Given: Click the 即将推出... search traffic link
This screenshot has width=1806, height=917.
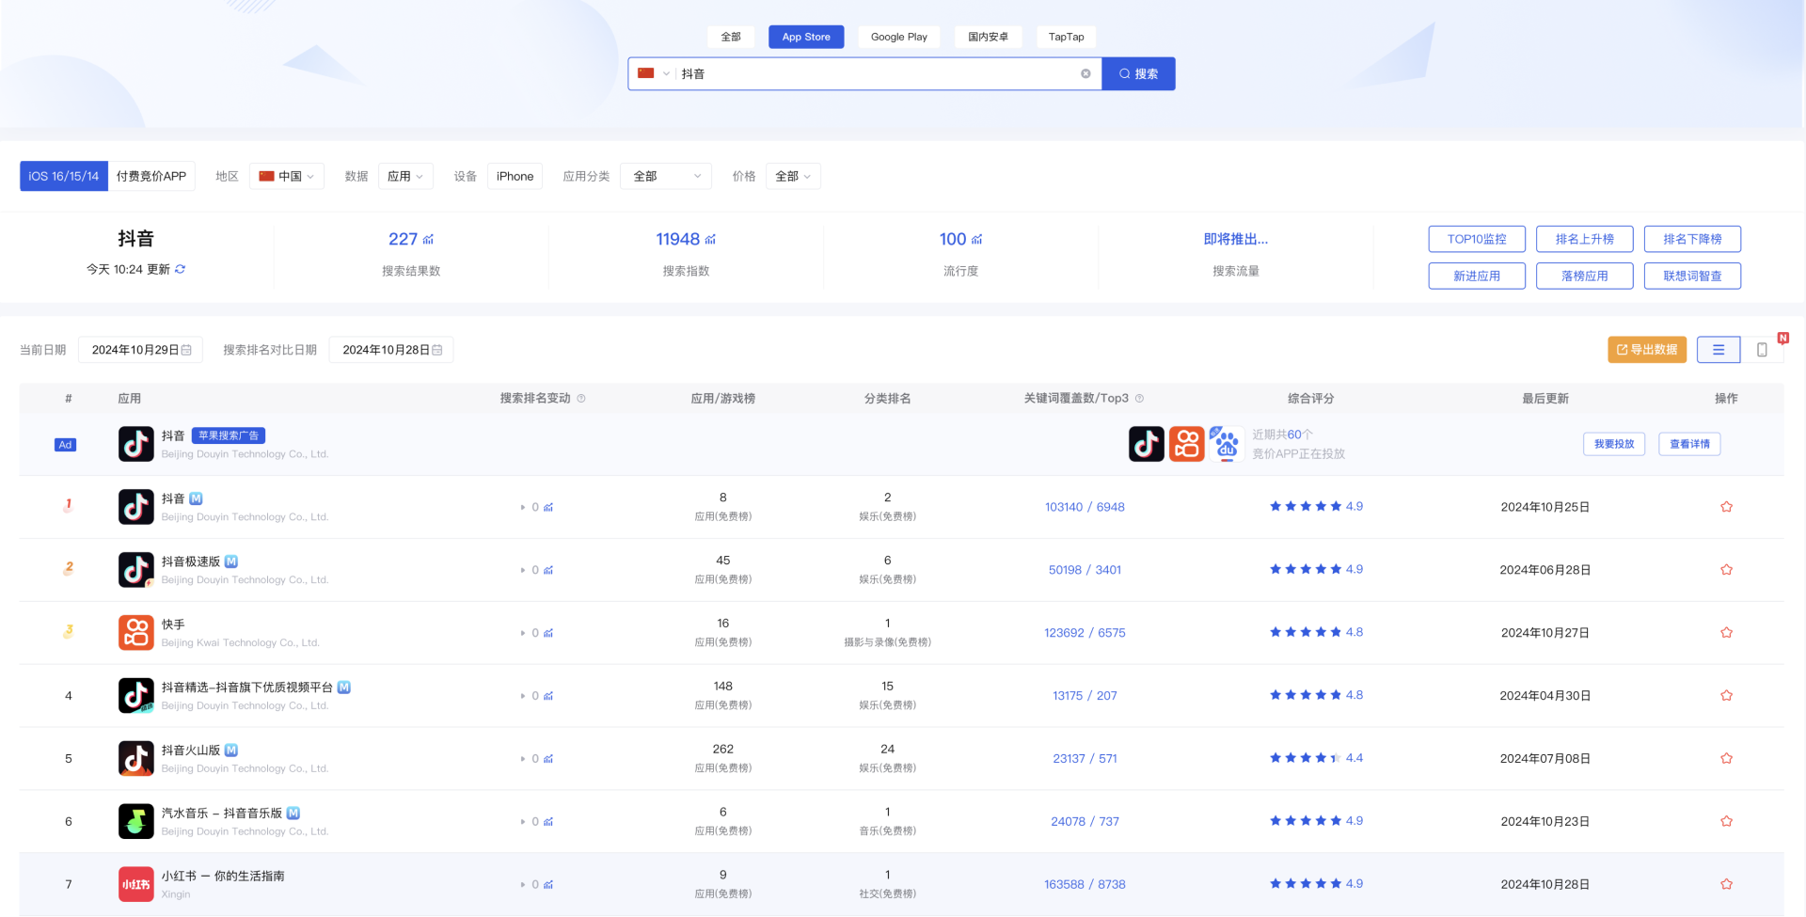Looking at the screenshot, I should 1235,239.
